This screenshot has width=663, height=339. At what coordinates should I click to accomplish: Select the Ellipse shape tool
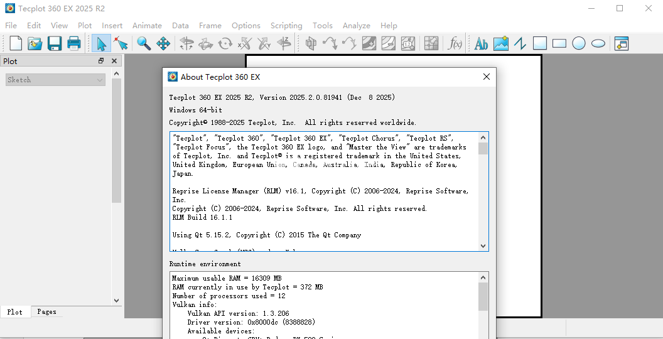598,43
